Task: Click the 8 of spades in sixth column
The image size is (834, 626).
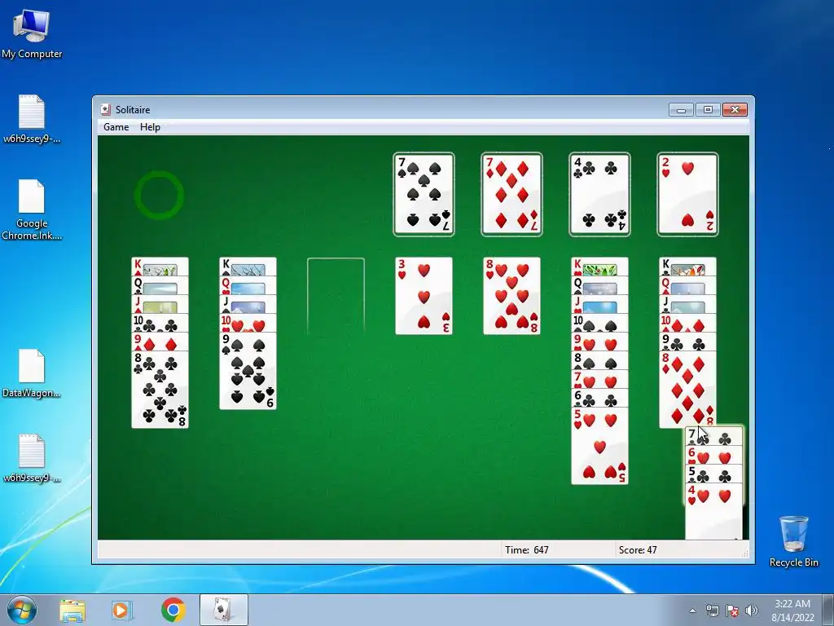Action: coord(599,360)
